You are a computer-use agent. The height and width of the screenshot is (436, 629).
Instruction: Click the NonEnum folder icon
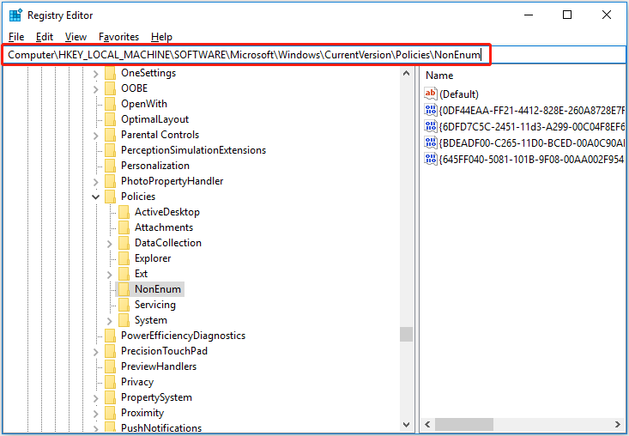(x=124, y=289)
